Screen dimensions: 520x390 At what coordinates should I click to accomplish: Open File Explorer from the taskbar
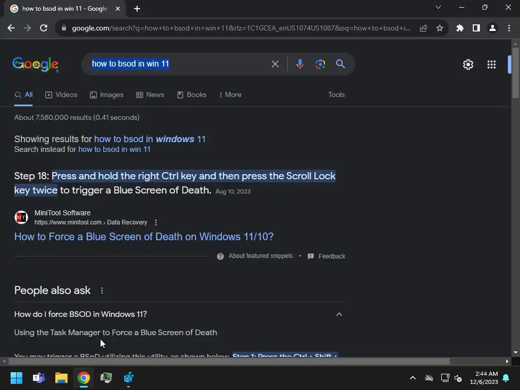(61, 378)
